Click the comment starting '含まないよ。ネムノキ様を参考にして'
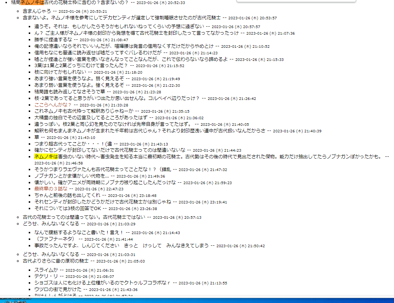 pyautogui.click(x=122, y=18)
